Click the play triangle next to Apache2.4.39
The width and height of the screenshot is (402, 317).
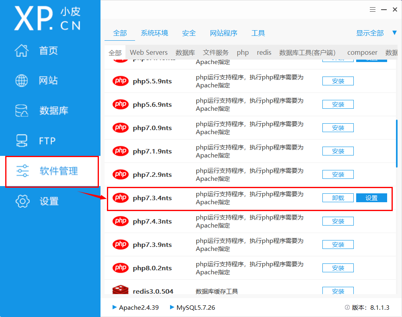115,307
